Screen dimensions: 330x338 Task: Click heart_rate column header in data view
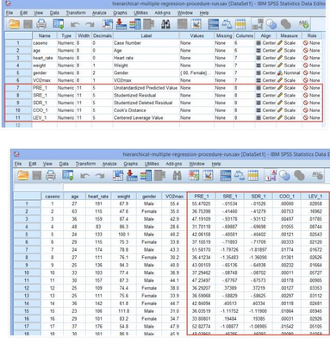tap(98, 197)
